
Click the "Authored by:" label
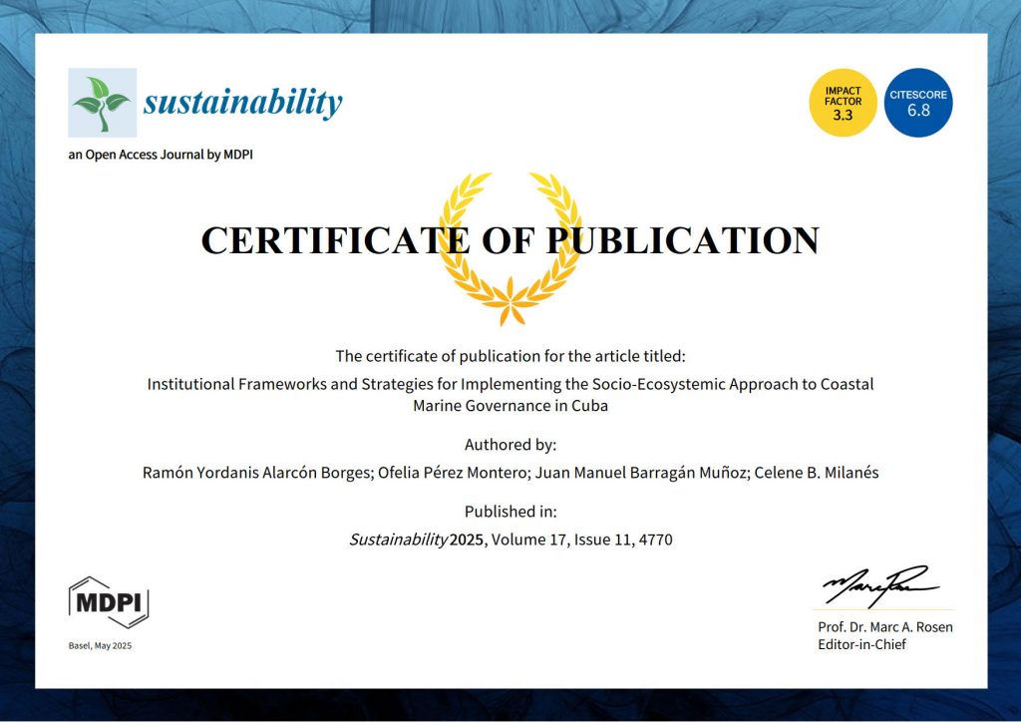[510, 445]
